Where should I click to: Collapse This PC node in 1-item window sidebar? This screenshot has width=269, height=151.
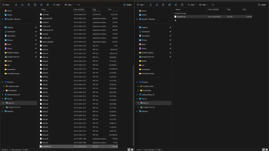coord(137,99)
